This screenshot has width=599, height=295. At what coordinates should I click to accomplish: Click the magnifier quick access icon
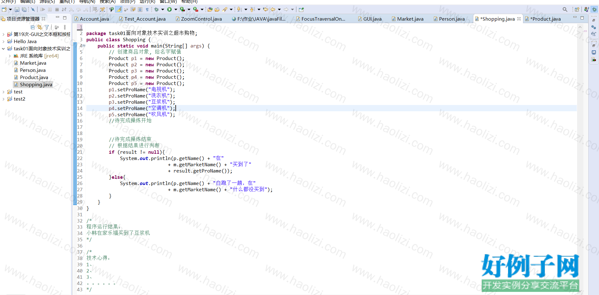[x=565, y=9]
